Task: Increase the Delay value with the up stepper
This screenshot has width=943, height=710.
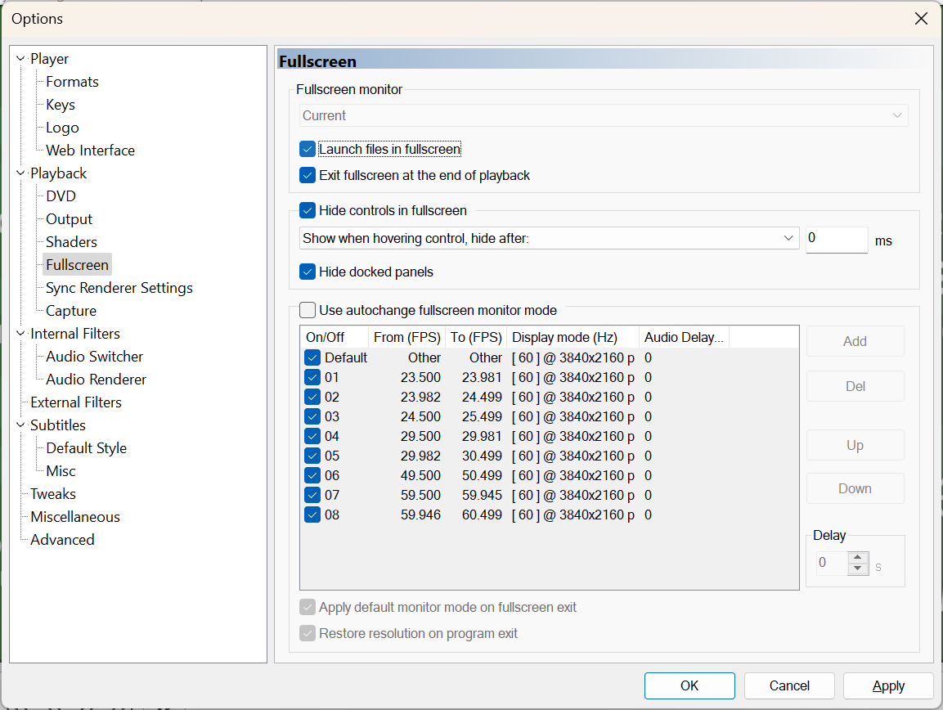Action: [858, 558]
